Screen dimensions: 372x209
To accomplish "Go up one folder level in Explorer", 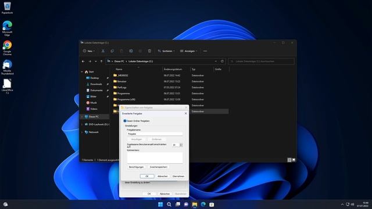I will point(101,62).
